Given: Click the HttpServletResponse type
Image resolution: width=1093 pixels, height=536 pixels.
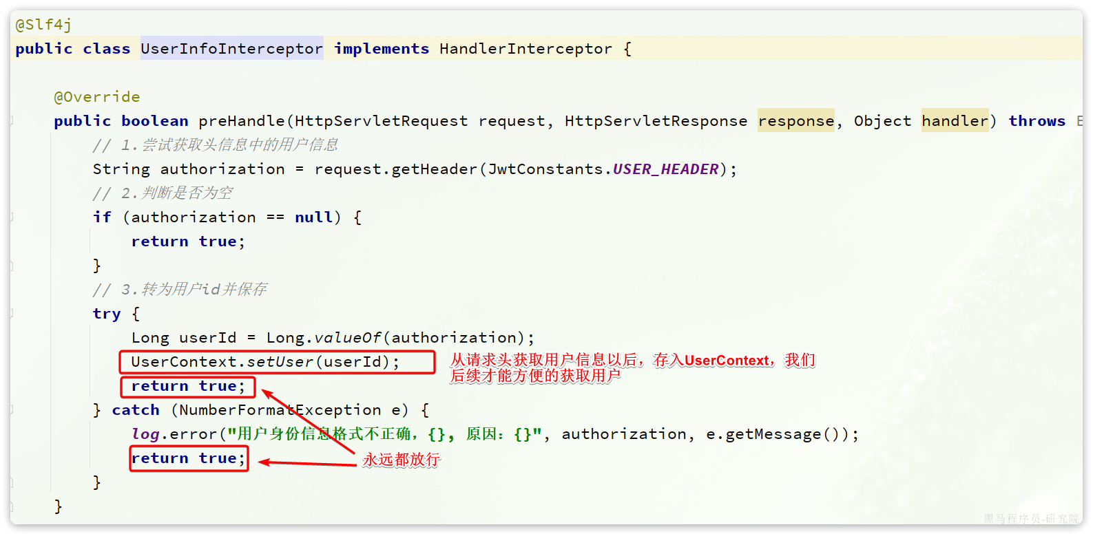Looking at the screenshot, I should pos(656,121).
